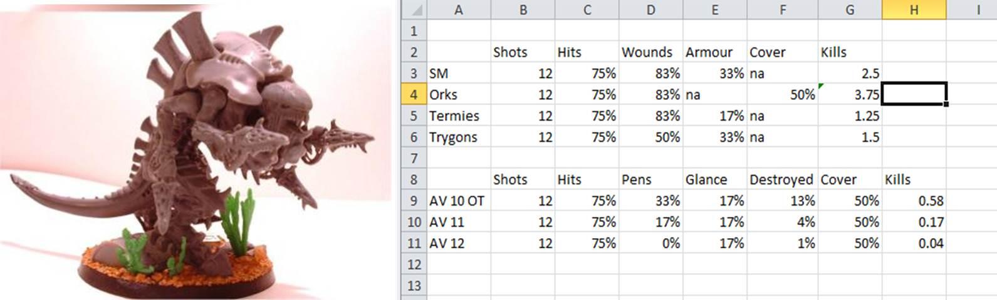Image resolution: width=997 pixels, height=300 pixels.
Task: Select the AV 10 OT cell
Action: click(458, 201)
